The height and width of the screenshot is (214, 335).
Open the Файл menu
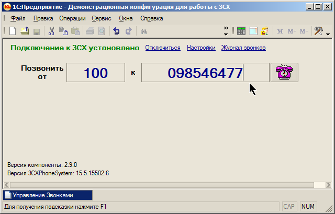(18, 18)
